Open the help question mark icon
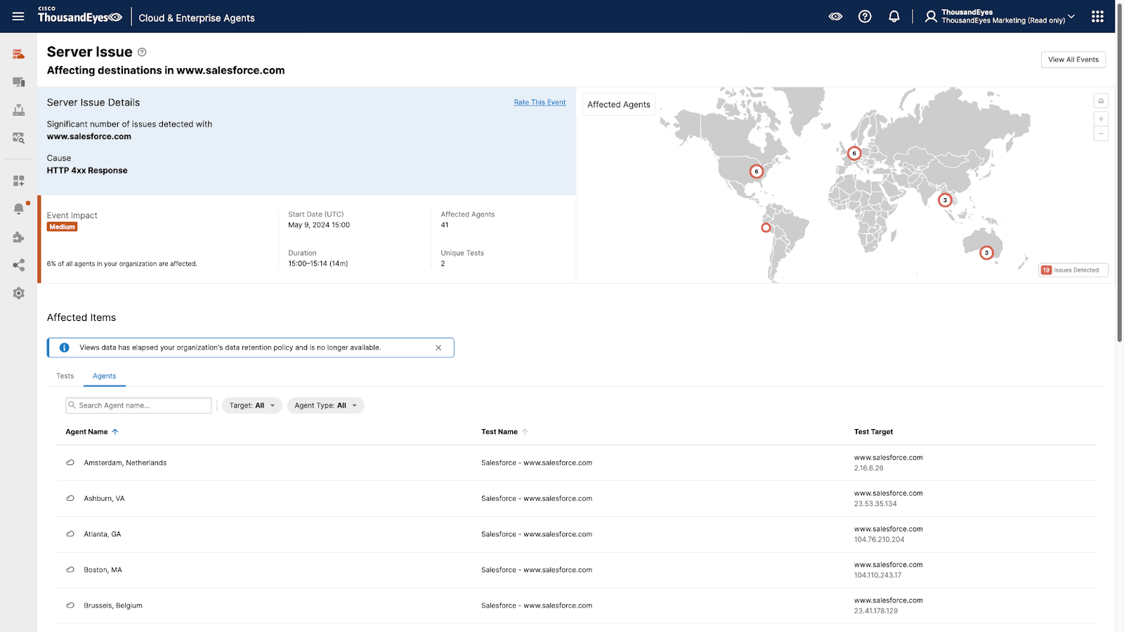 (865, 16)
